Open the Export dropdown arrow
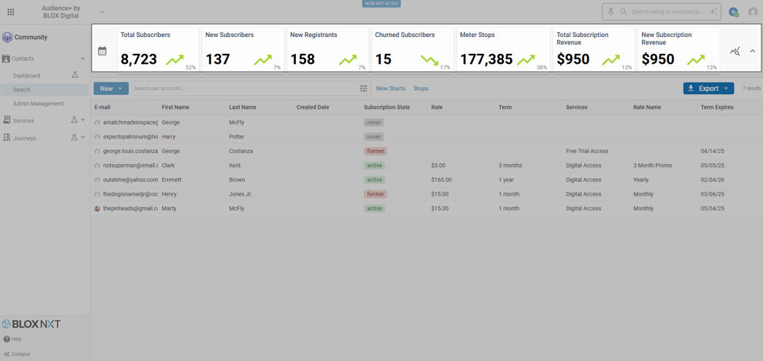The image size is (763, 361). click(726, 89)
